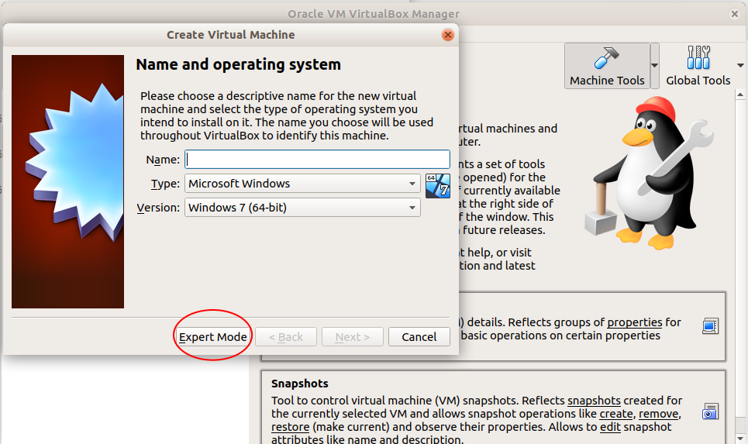
Task: Click the Machine Tools hammer icon
Action: [606, 58]
